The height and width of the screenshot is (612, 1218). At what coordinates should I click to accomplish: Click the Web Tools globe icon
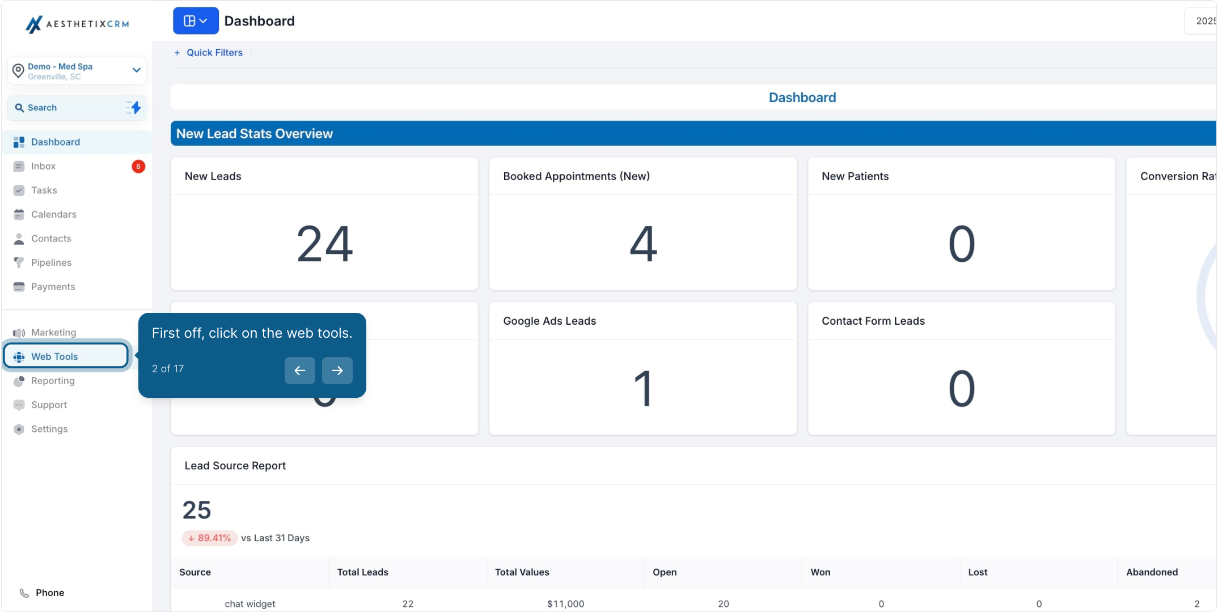pyautogui.click(x=19, y=356)
